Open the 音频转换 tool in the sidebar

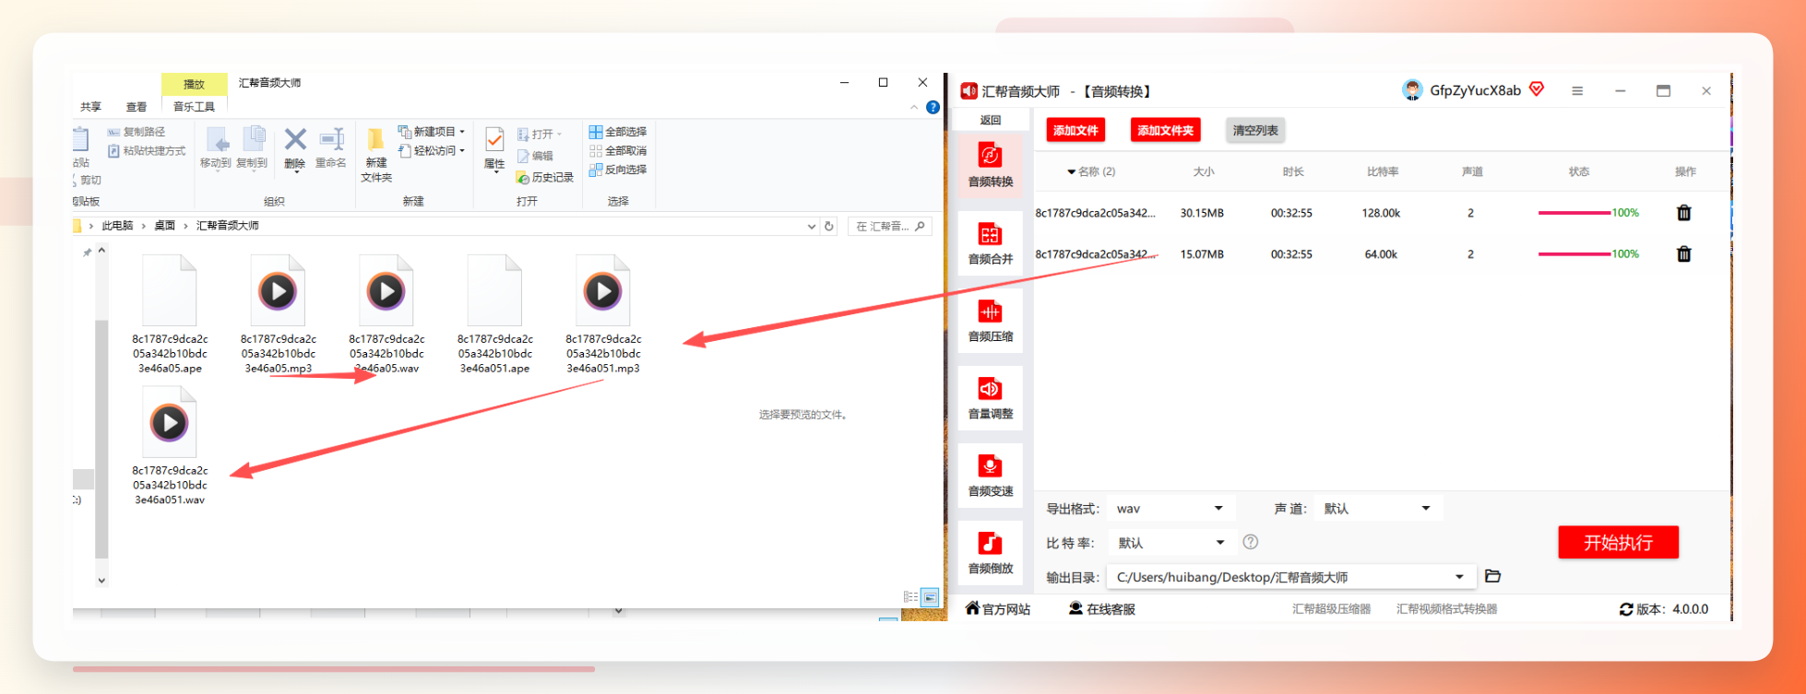[991, 165]
